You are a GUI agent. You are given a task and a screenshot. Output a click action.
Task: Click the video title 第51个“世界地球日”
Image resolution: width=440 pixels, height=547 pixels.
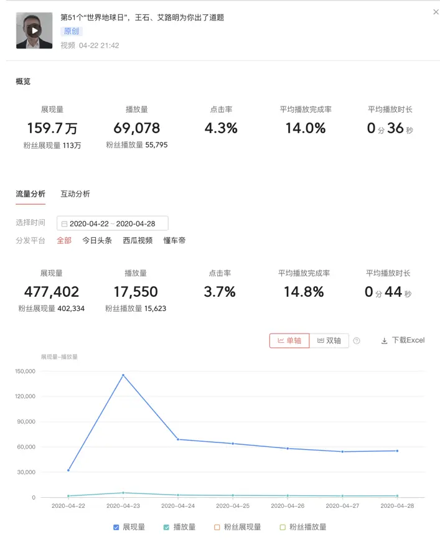pyautogui.click(x=142, y=17)
